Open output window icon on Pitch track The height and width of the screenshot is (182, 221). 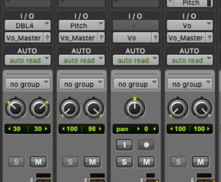pos(101,38)
